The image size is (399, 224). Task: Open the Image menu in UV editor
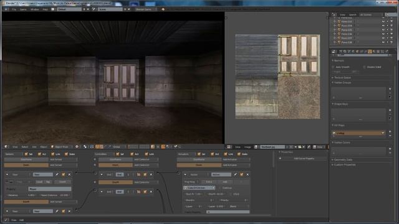[248, 147]
